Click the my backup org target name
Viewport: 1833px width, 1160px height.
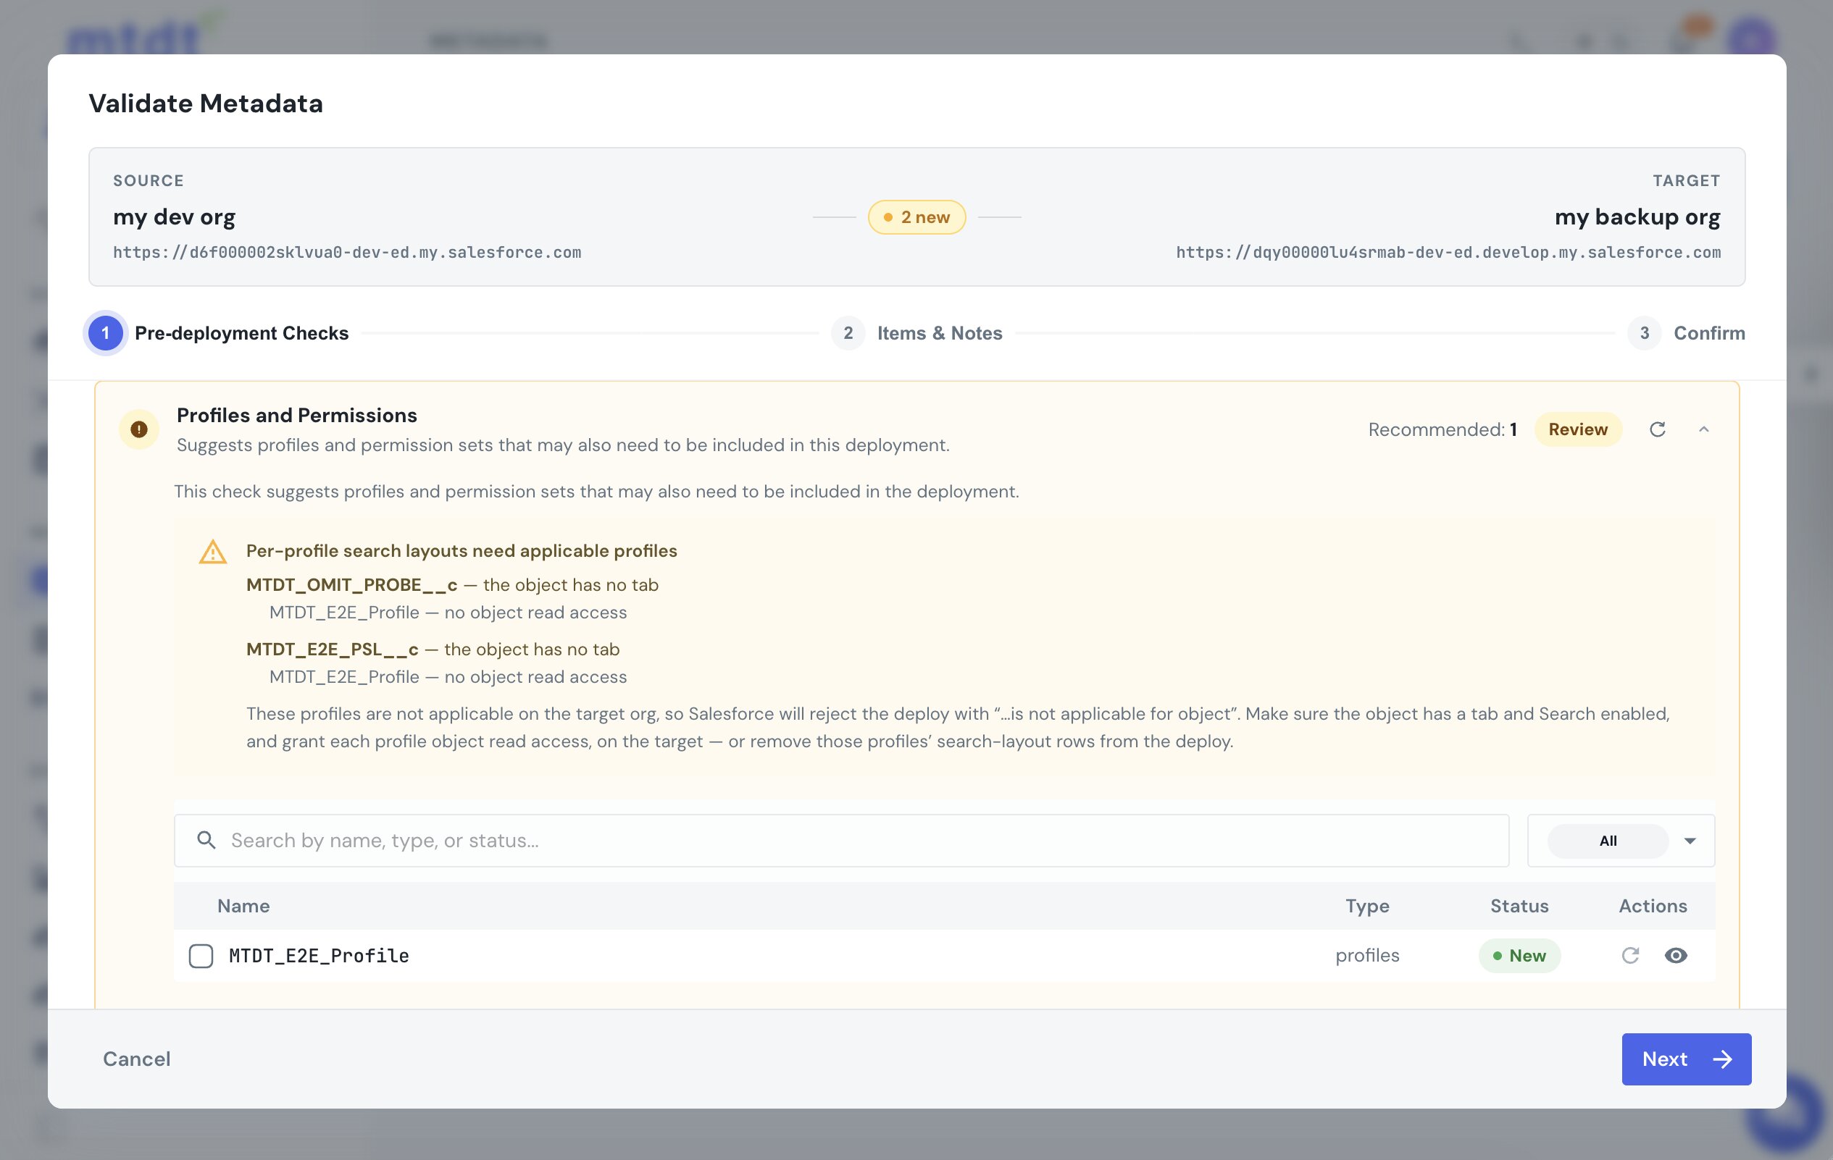coord(1637,217)
